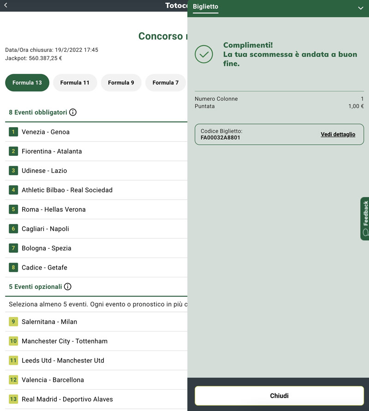This screenshot has width=369, height=411.
Task: Open the Feedback side tab
Action: pos(364,219)
